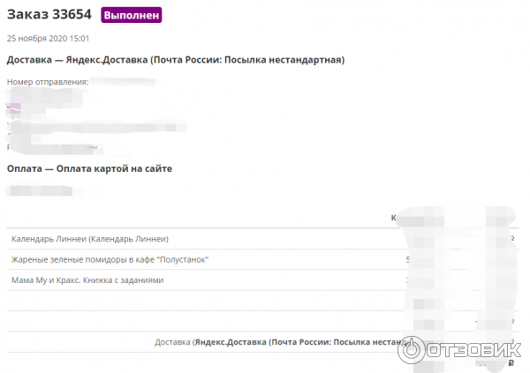The width and height of the screenshot is (530, 373).
Task: Select the "Заказ 33654" order heading
Action: click(49, 14)
